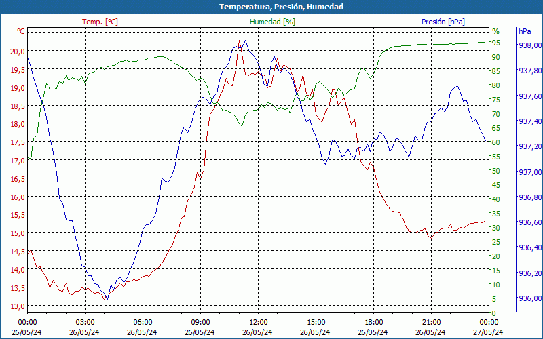Click the "15,5" temperature axis value
Image resolution: width=543 pixels, height=339 pixels.
(18, 215)
